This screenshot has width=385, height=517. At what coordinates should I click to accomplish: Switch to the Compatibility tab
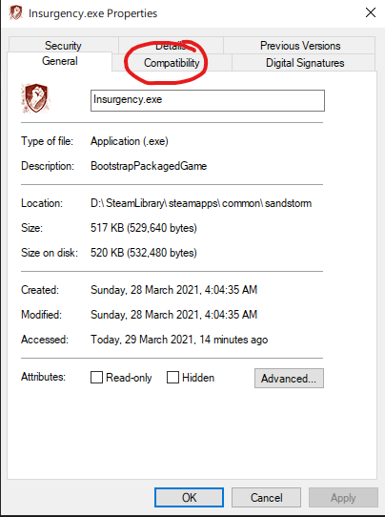[x=172, y=63]
